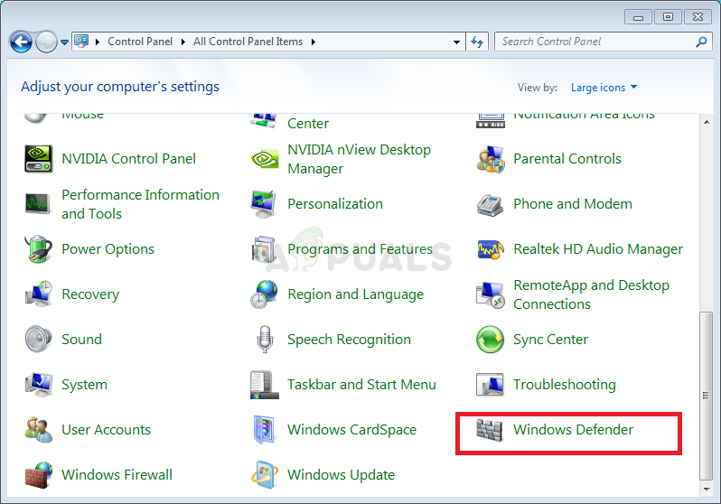This screenshot has width=721, height=504.
Task: Open the Taskbar and Start Menu link
Action: tap(361, 385)
